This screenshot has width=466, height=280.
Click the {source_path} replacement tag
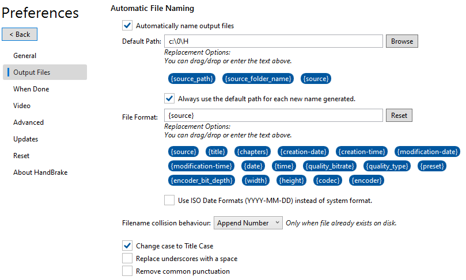[x=192, y=78]
